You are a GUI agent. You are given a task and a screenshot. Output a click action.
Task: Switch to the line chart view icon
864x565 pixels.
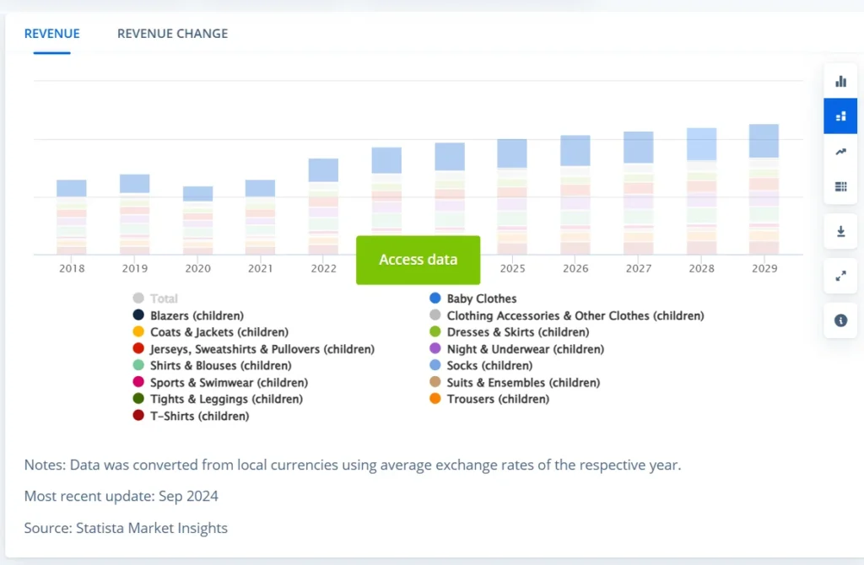840,151
